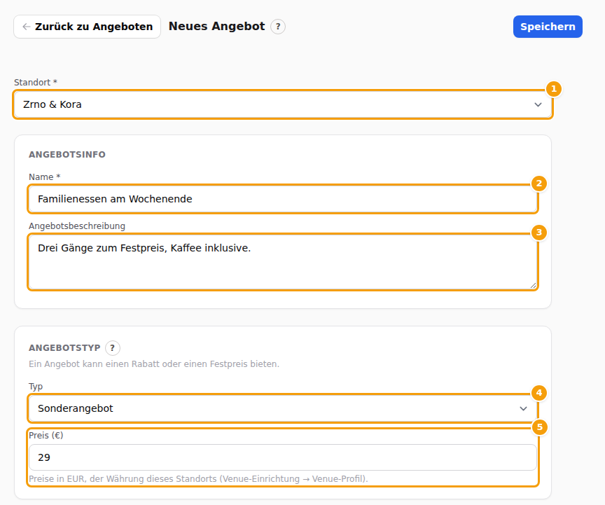Click orange step badge number 4
This screenshot has width=605, height=505.
pos(539,393)
